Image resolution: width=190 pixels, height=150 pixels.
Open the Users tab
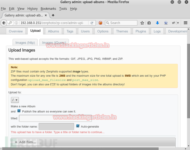(x=85, y=31)
